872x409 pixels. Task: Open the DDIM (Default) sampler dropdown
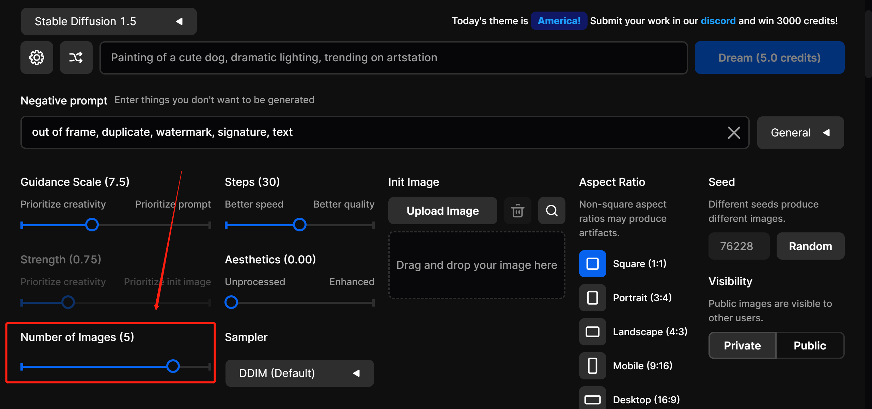point(299,373)
